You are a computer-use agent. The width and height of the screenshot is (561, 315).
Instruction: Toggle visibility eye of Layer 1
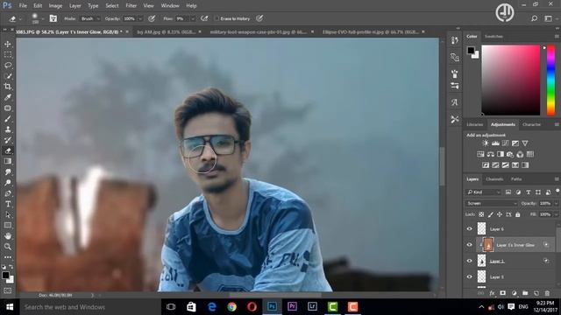[470, 261]
